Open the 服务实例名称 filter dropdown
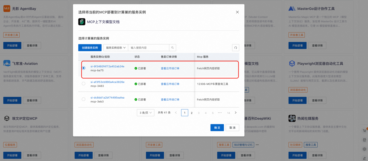The height and width of the screenshot is (161, 368). tap(116, 48)
